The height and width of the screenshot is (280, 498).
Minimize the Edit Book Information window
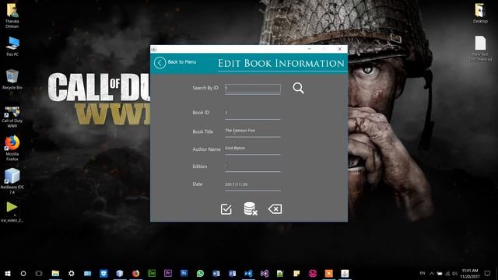coord(310,49)
